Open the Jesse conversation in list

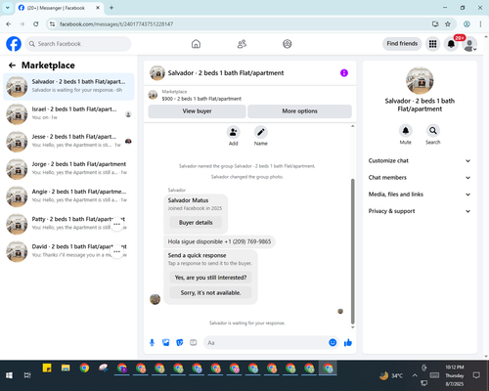point(68,142)
